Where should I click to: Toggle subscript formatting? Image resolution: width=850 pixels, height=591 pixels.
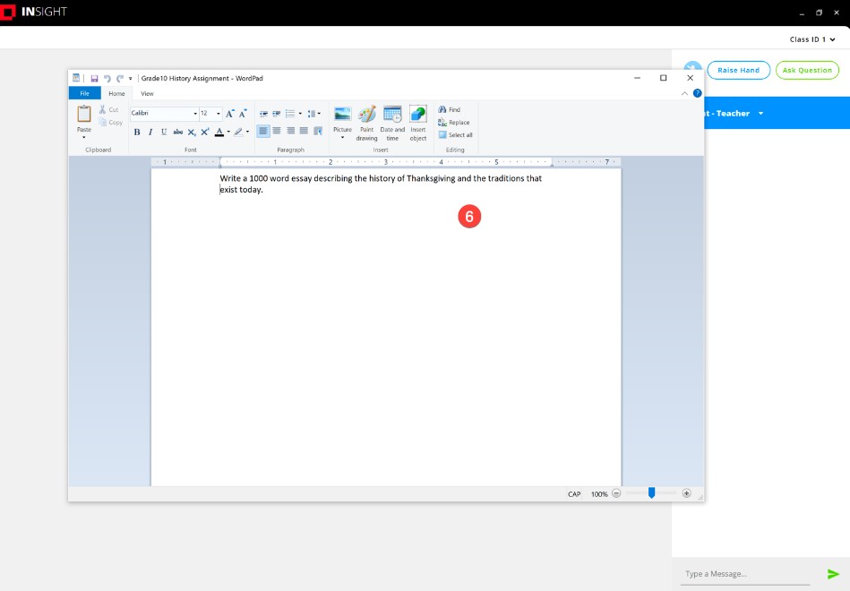(192, 132)
